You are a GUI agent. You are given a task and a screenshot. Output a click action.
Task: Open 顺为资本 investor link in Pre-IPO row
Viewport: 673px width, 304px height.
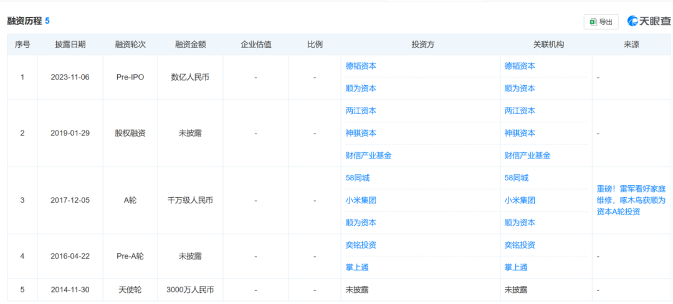pos(361,89)
